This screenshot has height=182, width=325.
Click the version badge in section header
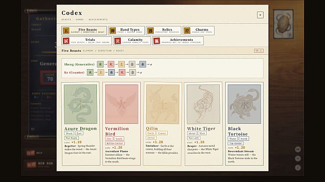[259, 51]
